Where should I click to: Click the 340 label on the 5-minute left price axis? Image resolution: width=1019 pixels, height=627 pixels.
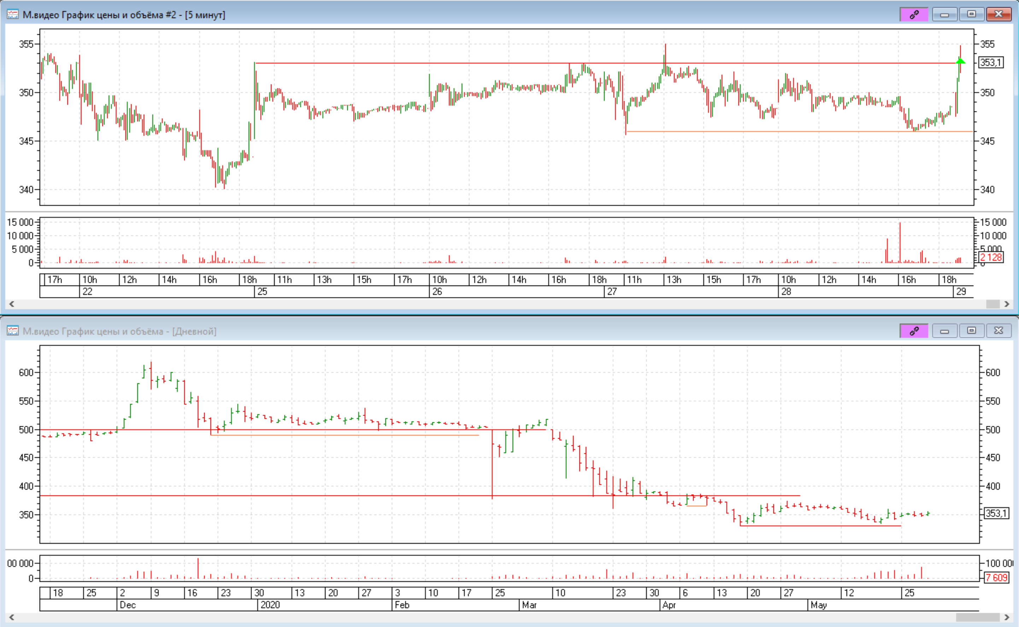click(26, 189)
